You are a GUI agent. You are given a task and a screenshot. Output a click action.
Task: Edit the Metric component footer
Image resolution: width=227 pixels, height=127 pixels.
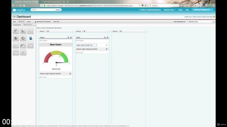pos(79,53)
